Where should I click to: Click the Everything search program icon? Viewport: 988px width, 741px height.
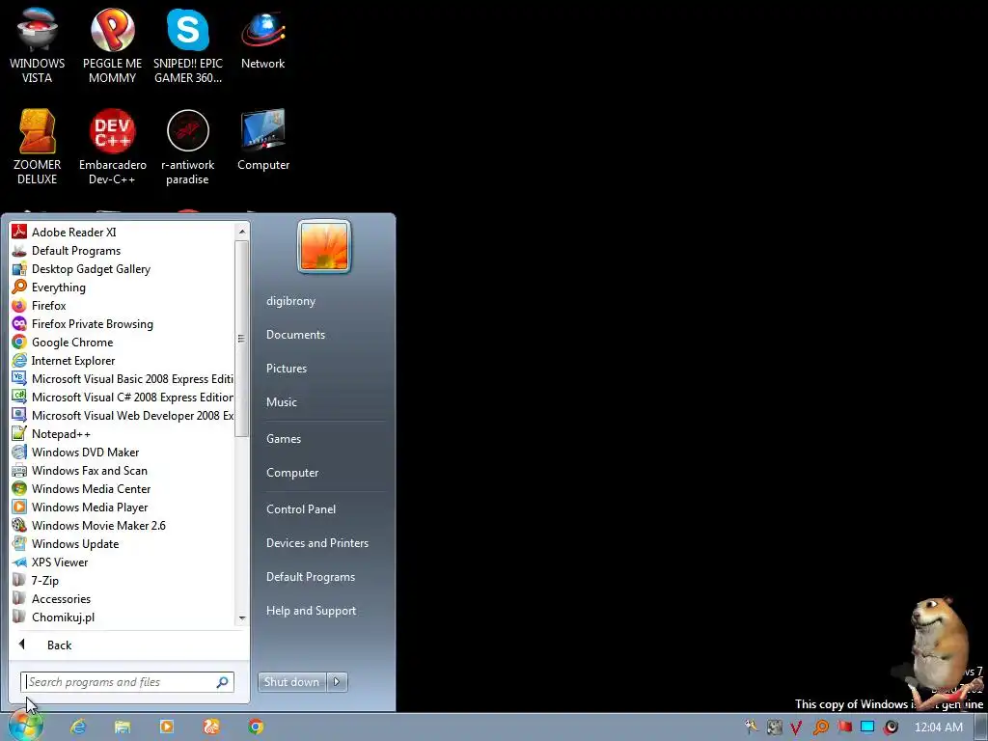(x=19, y=287)
